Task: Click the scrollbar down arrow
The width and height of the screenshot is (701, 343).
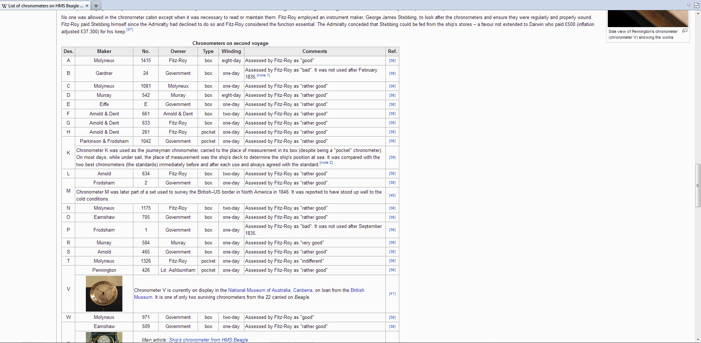Action: 698,340
